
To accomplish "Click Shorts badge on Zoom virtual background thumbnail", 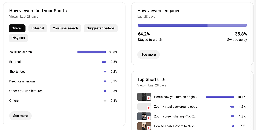I will (x=148, y=108).
